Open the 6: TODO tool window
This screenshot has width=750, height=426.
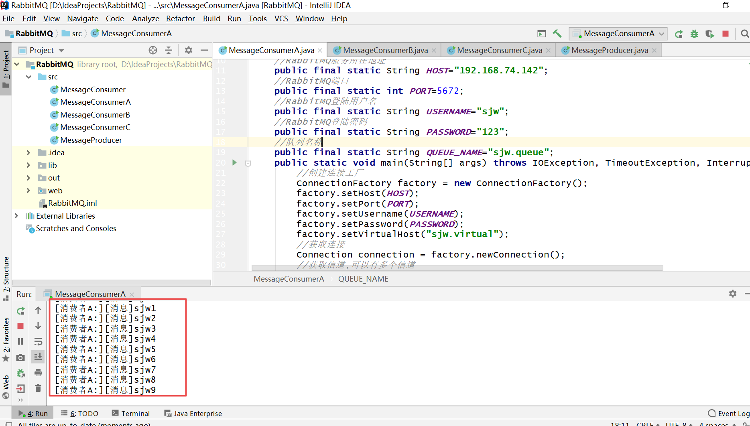click(79, 414)
